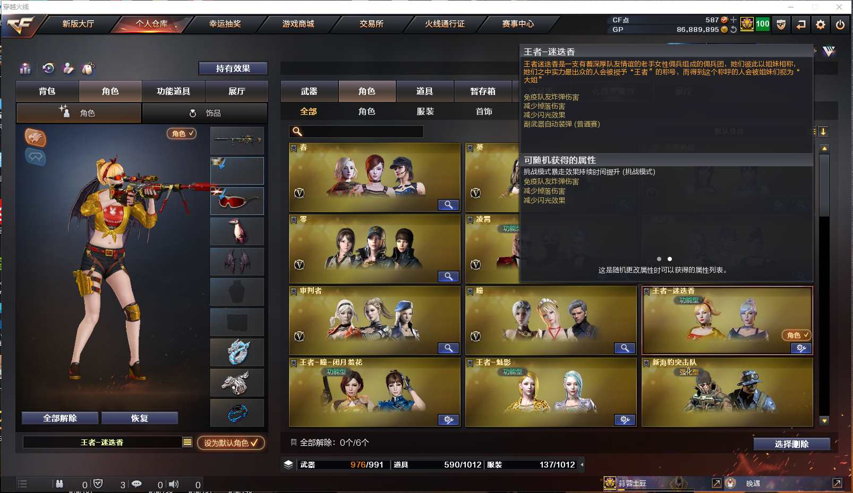Screen dimensions: 853x493
Task: Click the power exit icon at top right
Action: point(840,24)
